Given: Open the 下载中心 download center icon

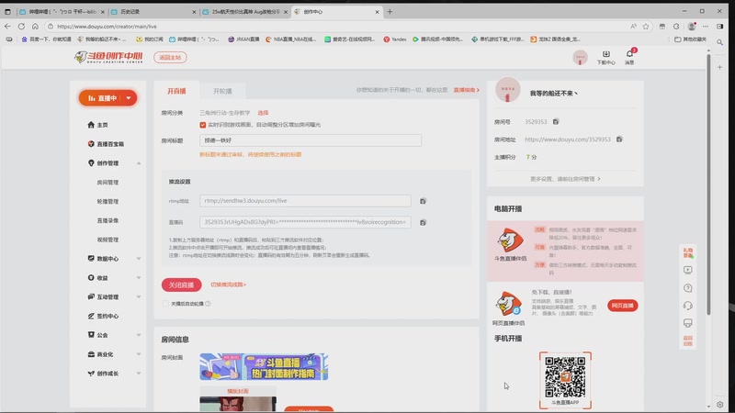Looking at the screenshot, I should (605, 57).
